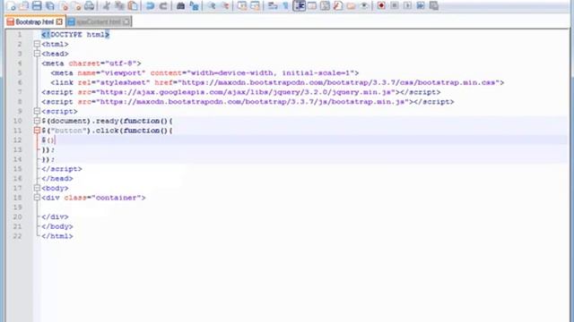The width and height of the screenshot is (574, 322).
Task: Zoom in on the editor text
Action: 212,5
